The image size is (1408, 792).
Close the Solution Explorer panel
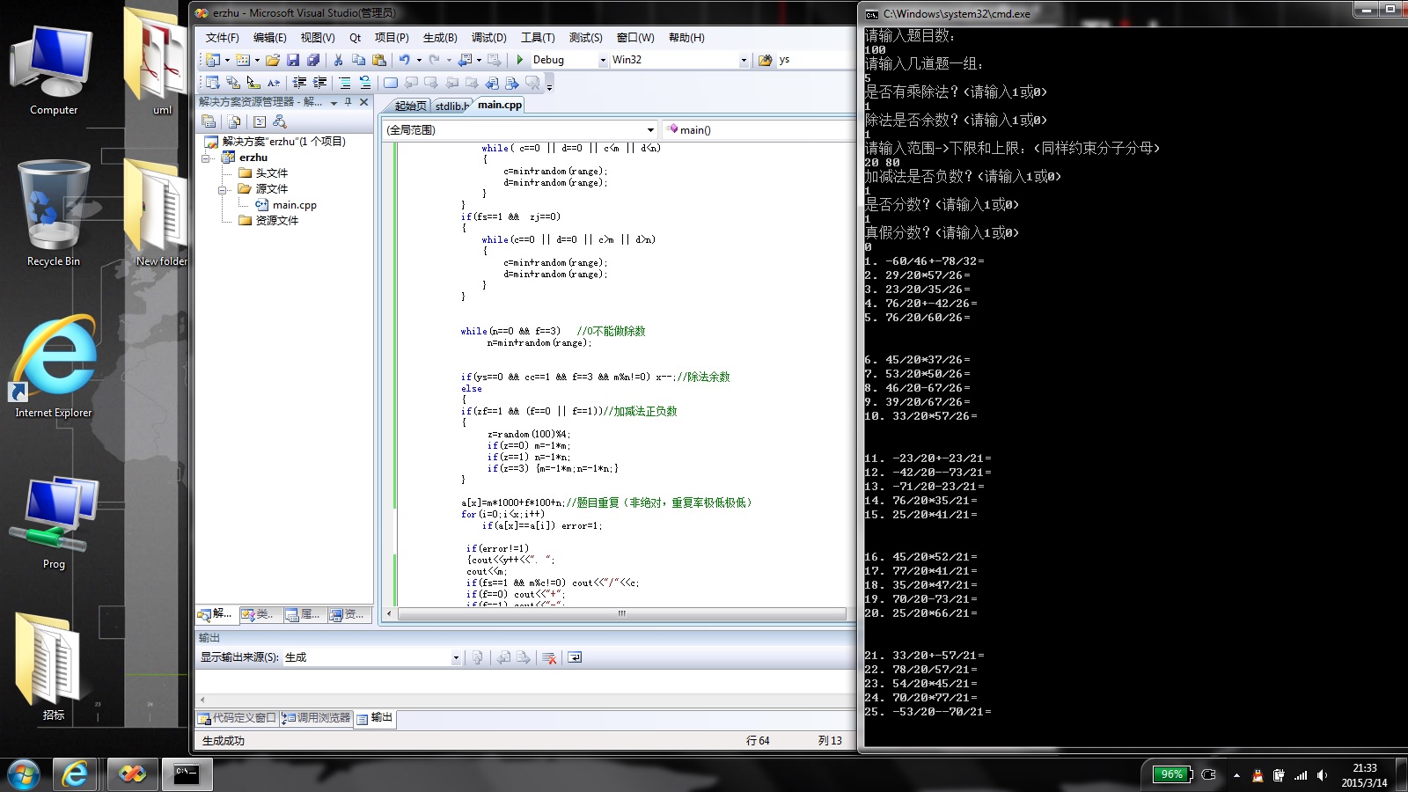(x=363, y=102)
